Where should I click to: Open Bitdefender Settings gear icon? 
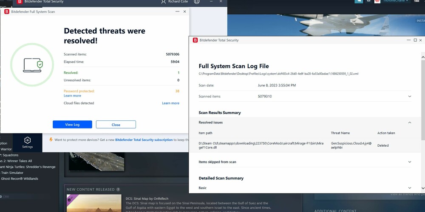[27, 140]
